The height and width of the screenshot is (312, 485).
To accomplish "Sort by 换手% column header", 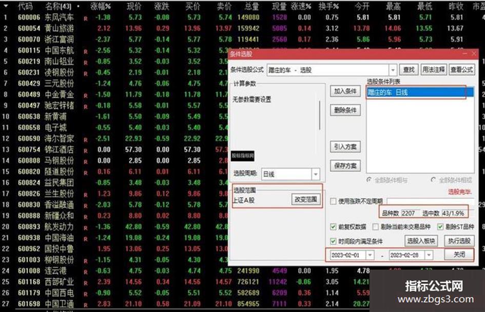I will pos(329,6).
